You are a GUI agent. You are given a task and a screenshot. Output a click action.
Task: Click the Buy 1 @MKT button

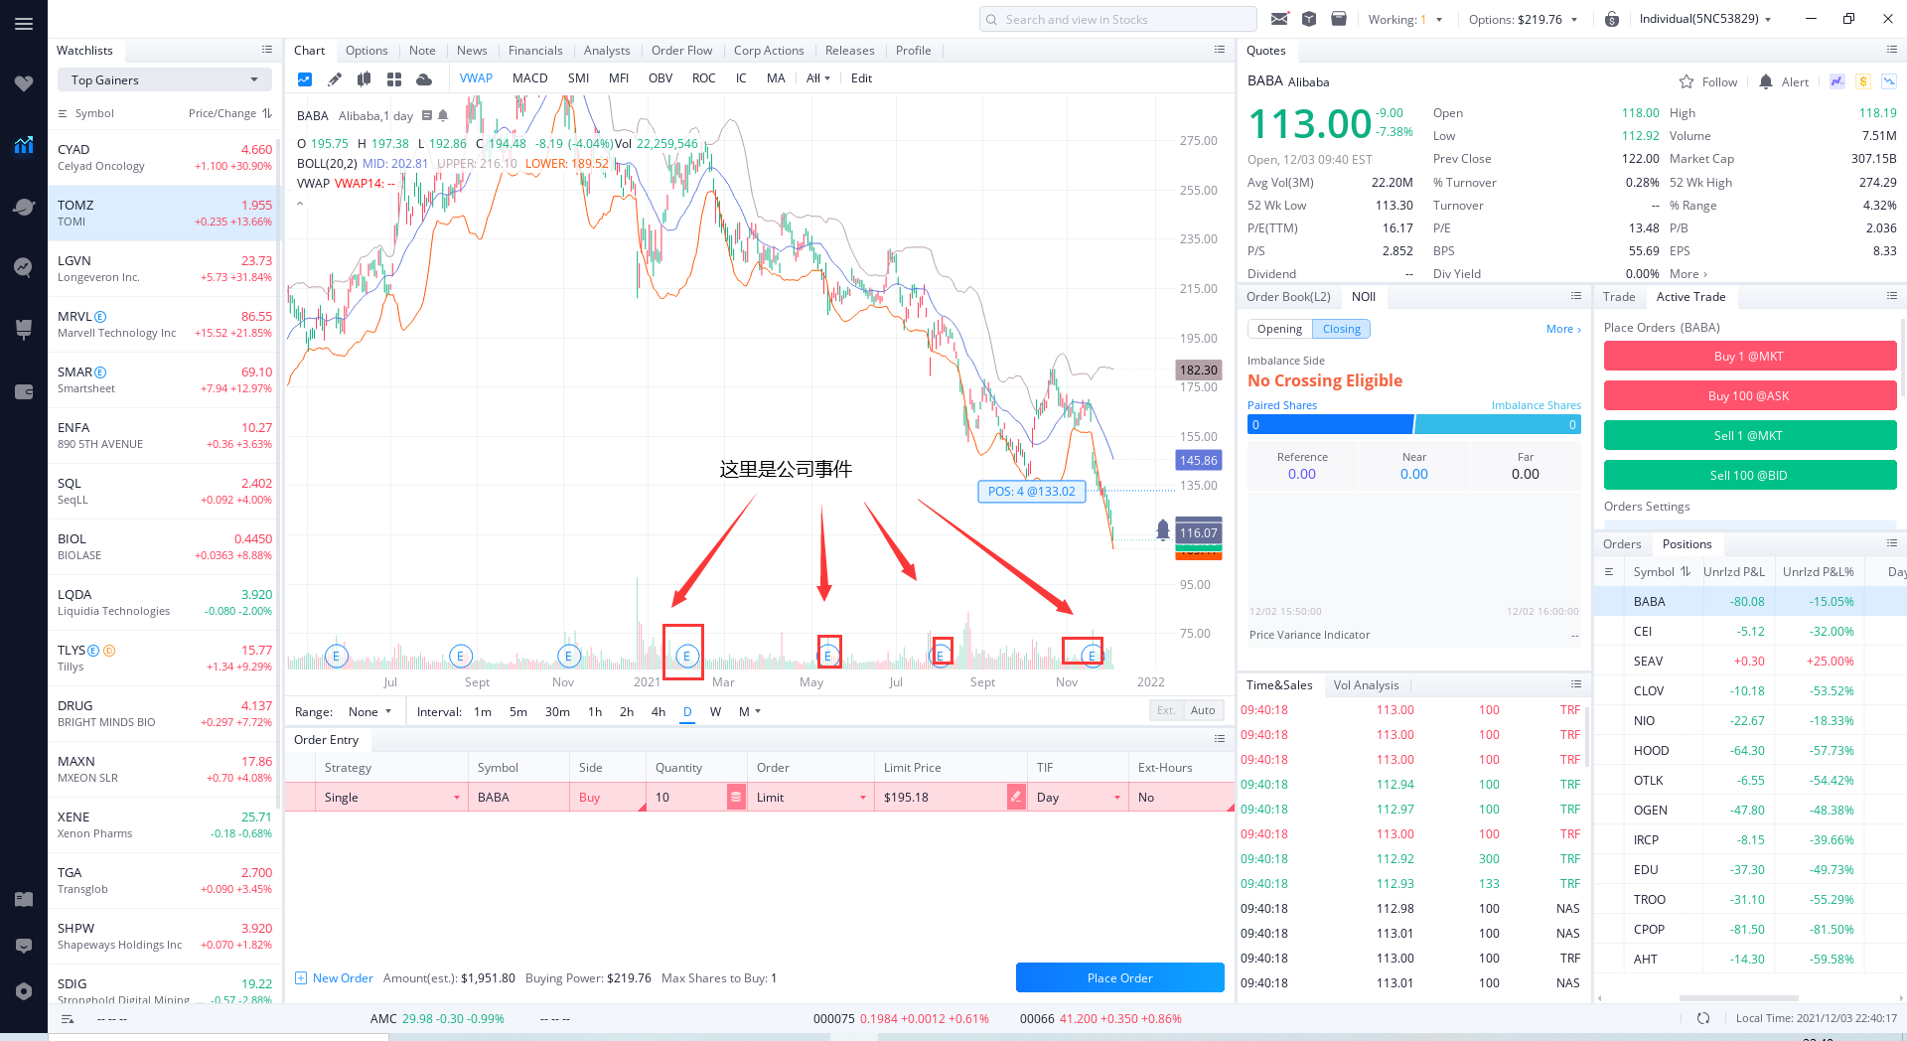pos(1749,356)
